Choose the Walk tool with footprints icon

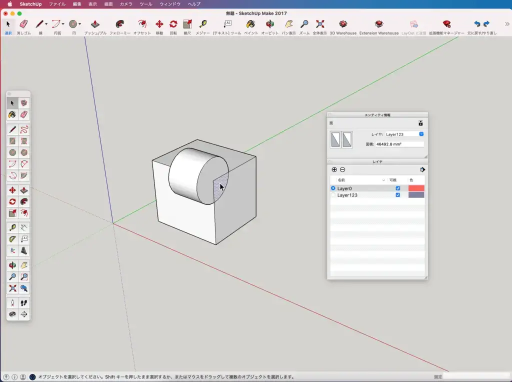[x=24, y=303]
